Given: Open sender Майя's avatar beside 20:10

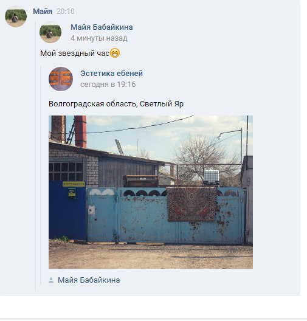Looking at the screenshot, I should click(16, 16).
